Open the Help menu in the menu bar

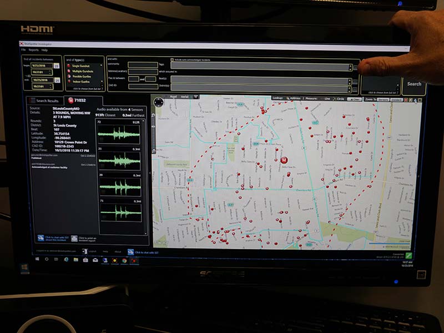tap(44, 51)
